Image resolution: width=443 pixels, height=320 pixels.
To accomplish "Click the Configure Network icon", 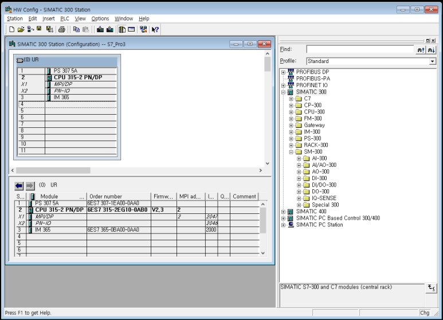I will coord(143,29).
